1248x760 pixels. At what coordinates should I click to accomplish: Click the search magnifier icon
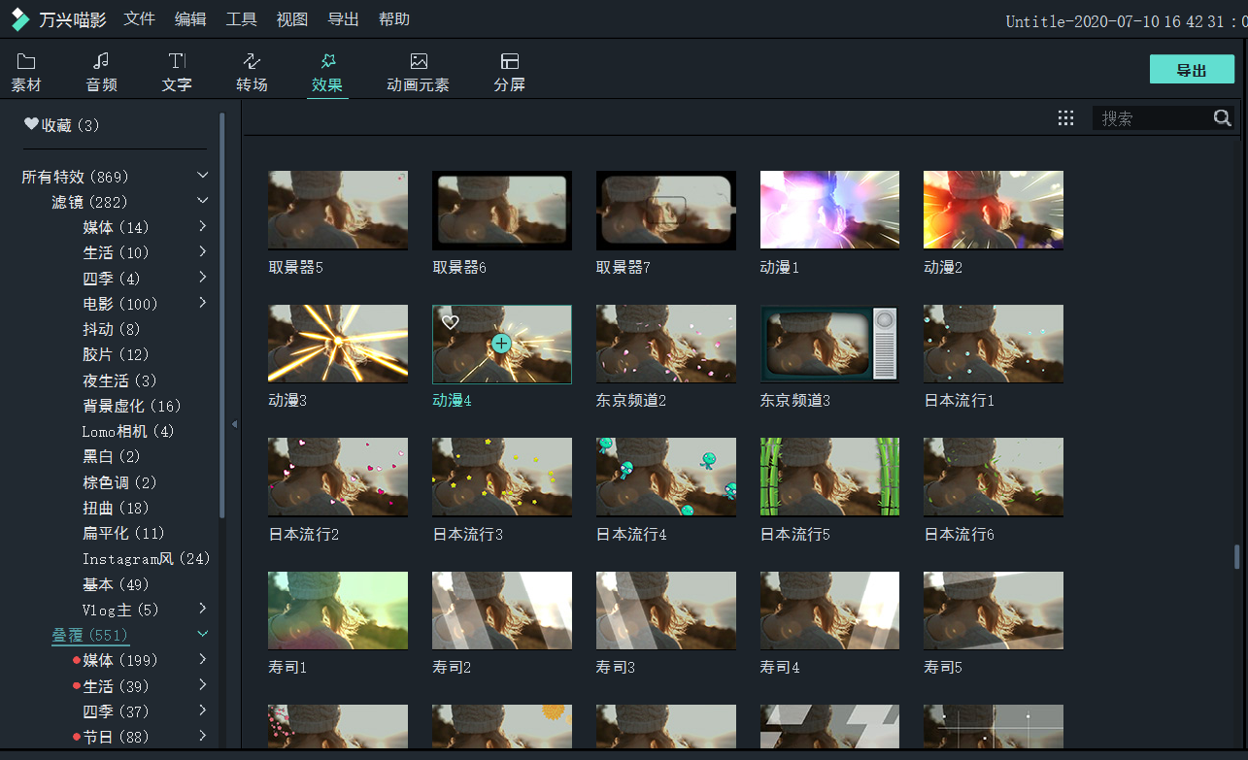[1222, 118]
